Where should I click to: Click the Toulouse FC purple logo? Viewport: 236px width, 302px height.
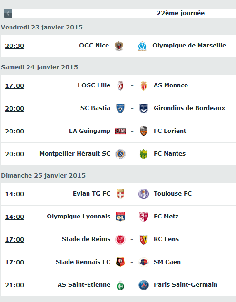pos(144,194)
